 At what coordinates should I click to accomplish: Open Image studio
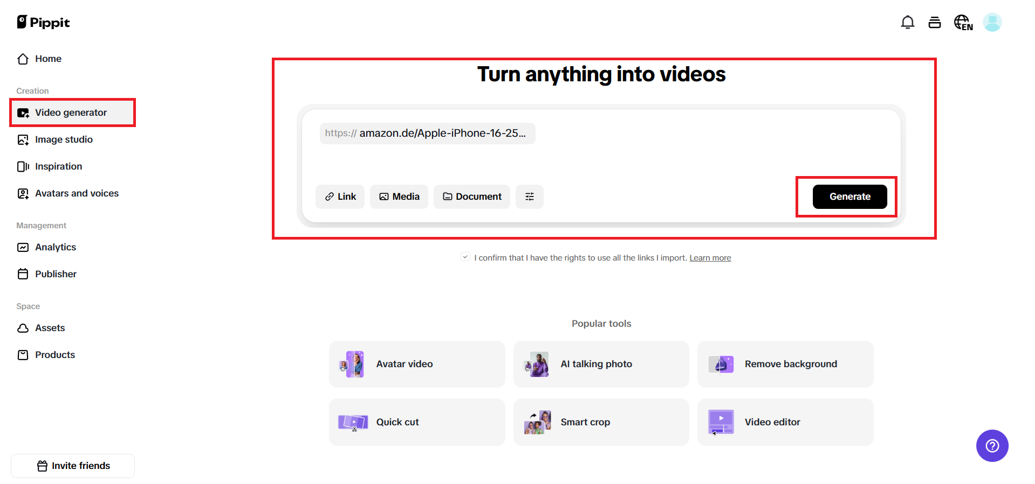[x=73, y=139]
